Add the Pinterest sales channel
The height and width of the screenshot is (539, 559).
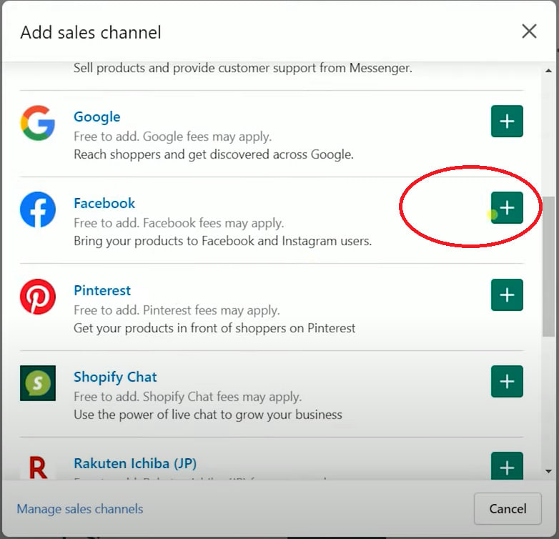[x=507, y=295]
